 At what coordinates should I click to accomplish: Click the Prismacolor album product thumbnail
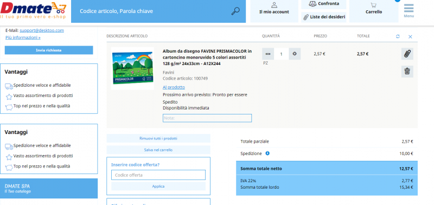pos(132,68)
